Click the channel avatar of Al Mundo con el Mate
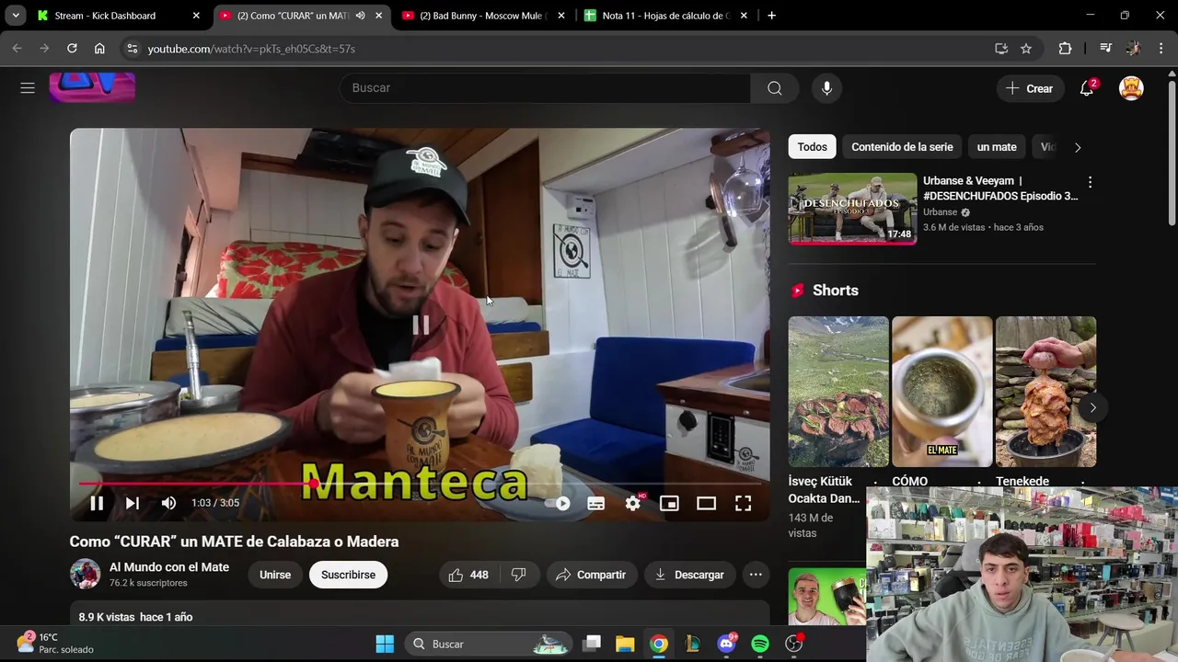Viewport: 1178px width, 662px height. click(86, 574)
